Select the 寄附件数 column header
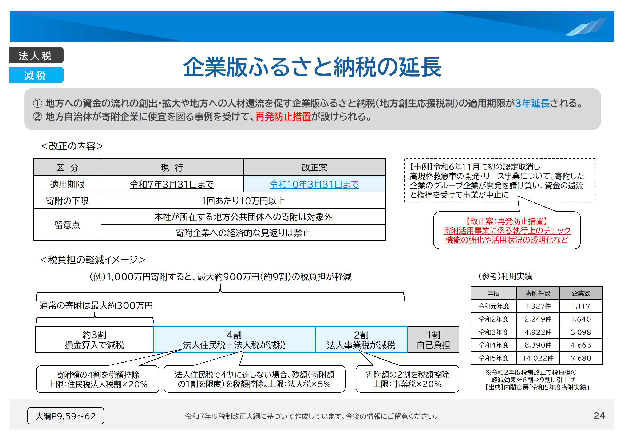The width and height of the screenshot is (624, 441). coord(538,293)
